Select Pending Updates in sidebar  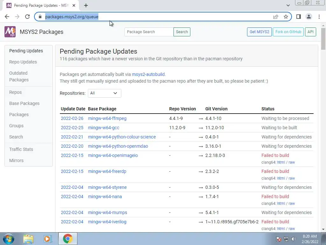pos(26,51)
